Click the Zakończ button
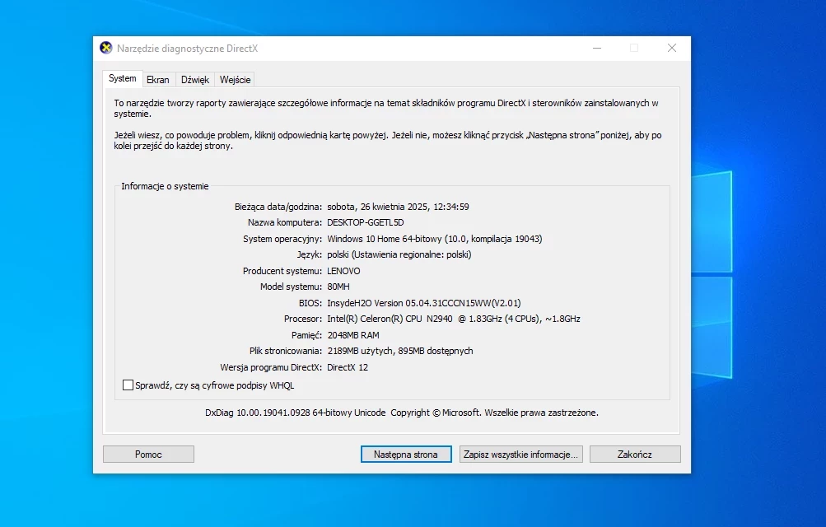 point(635,455)
